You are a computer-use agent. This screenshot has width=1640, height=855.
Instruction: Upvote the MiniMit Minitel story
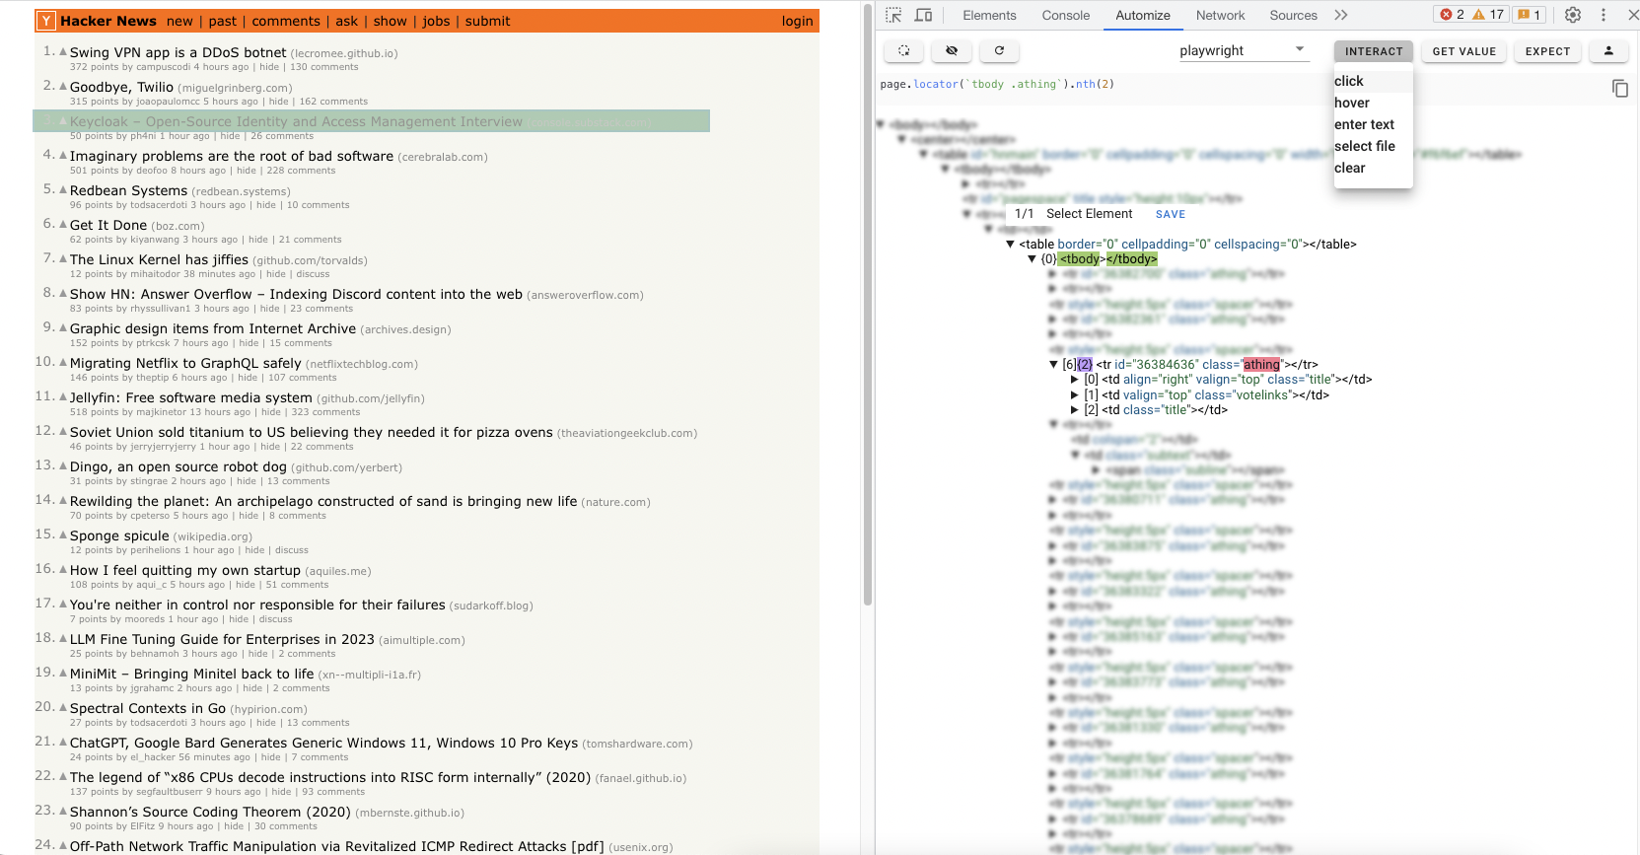click(63, 673)
